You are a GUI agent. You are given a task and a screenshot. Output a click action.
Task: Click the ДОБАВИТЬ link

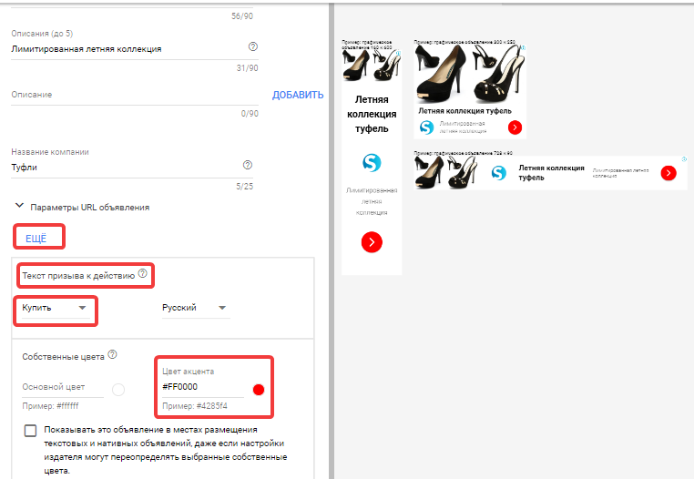tap(298, 96)
